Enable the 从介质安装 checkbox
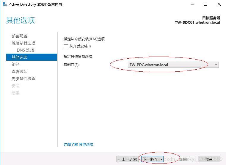This screenshot has height=165, width=226. click(x=66, y=47)
